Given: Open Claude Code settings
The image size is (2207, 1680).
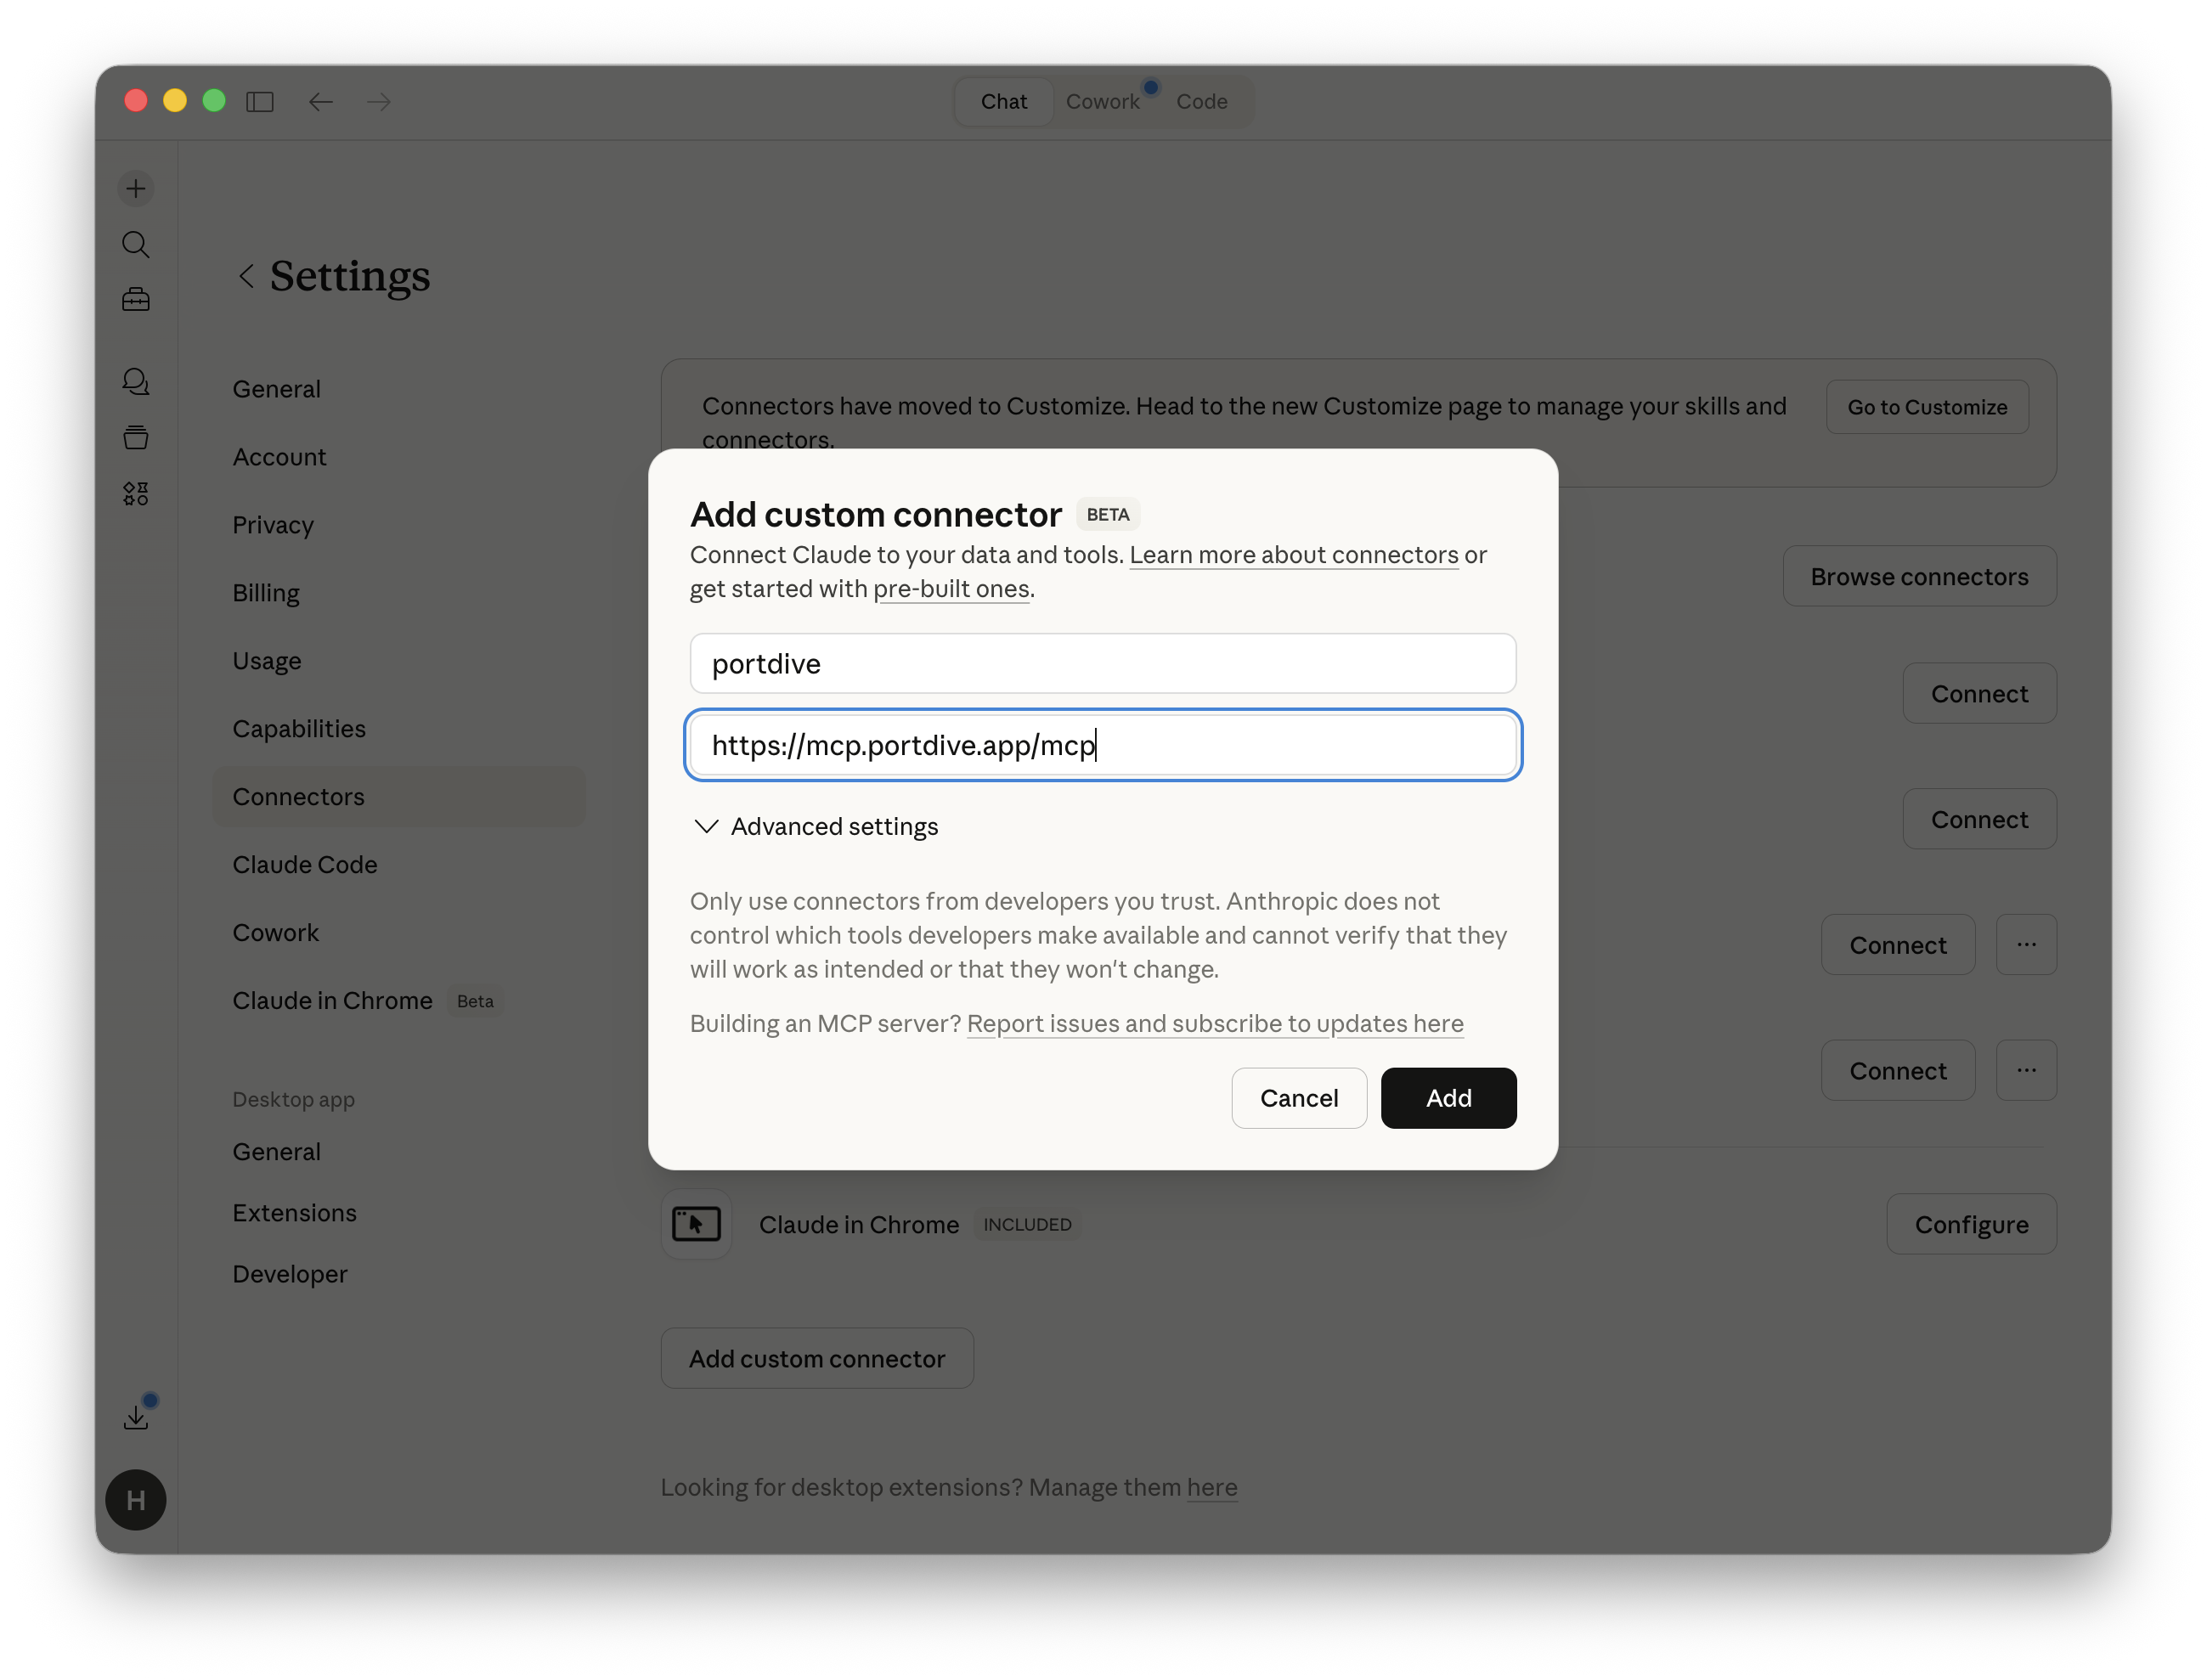Looking at the screenshot, I should [399, 865].
